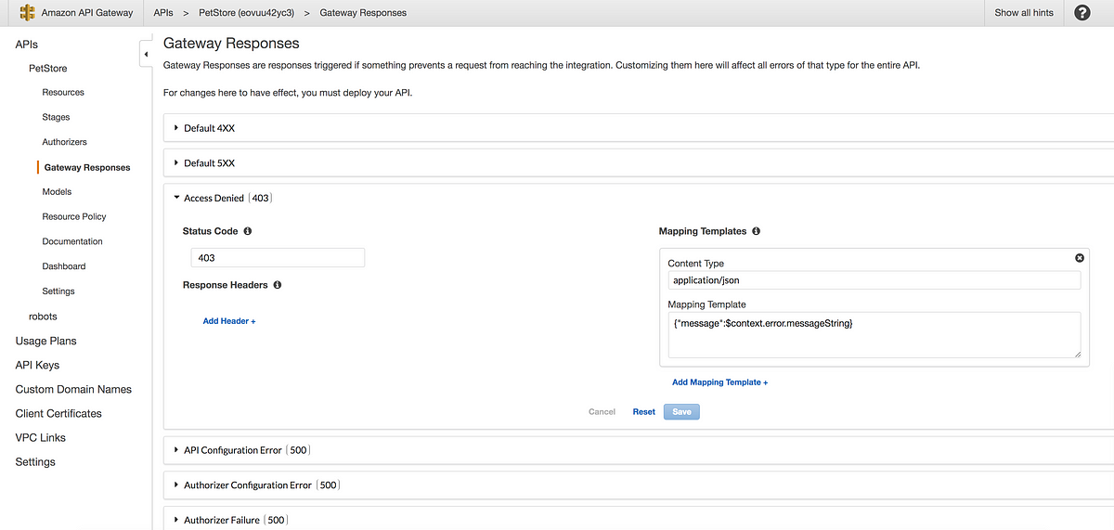Viewport: 1114px width, 530px height.
Task: Open Stages in the sidebar
Action: click(56, 118)
